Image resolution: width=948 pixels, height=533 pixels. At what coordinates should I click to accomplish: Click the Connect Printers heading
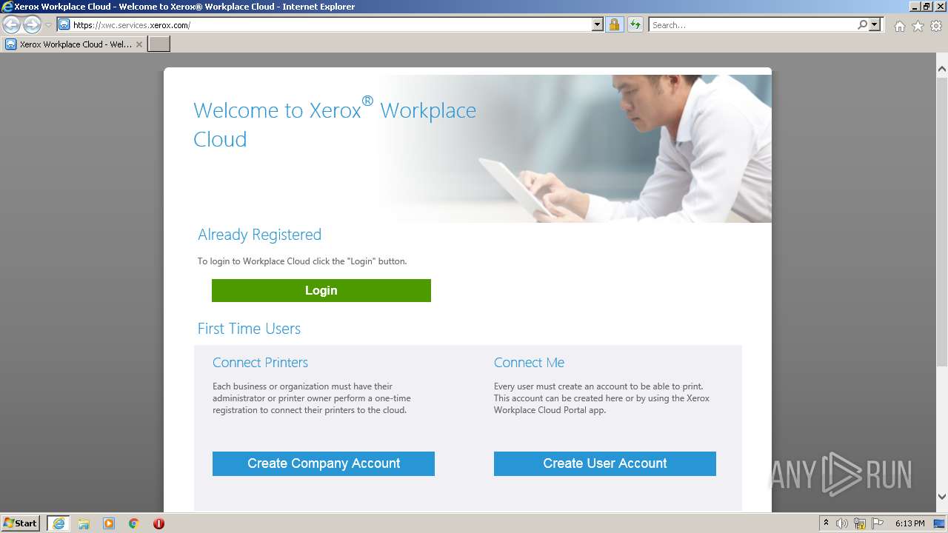260,363
